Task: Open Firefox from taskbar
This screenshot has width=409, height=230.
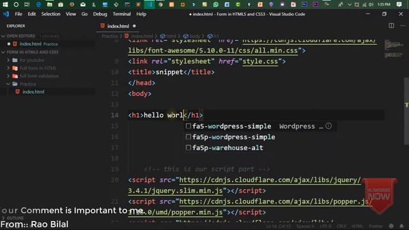Action: click(72, 4)
